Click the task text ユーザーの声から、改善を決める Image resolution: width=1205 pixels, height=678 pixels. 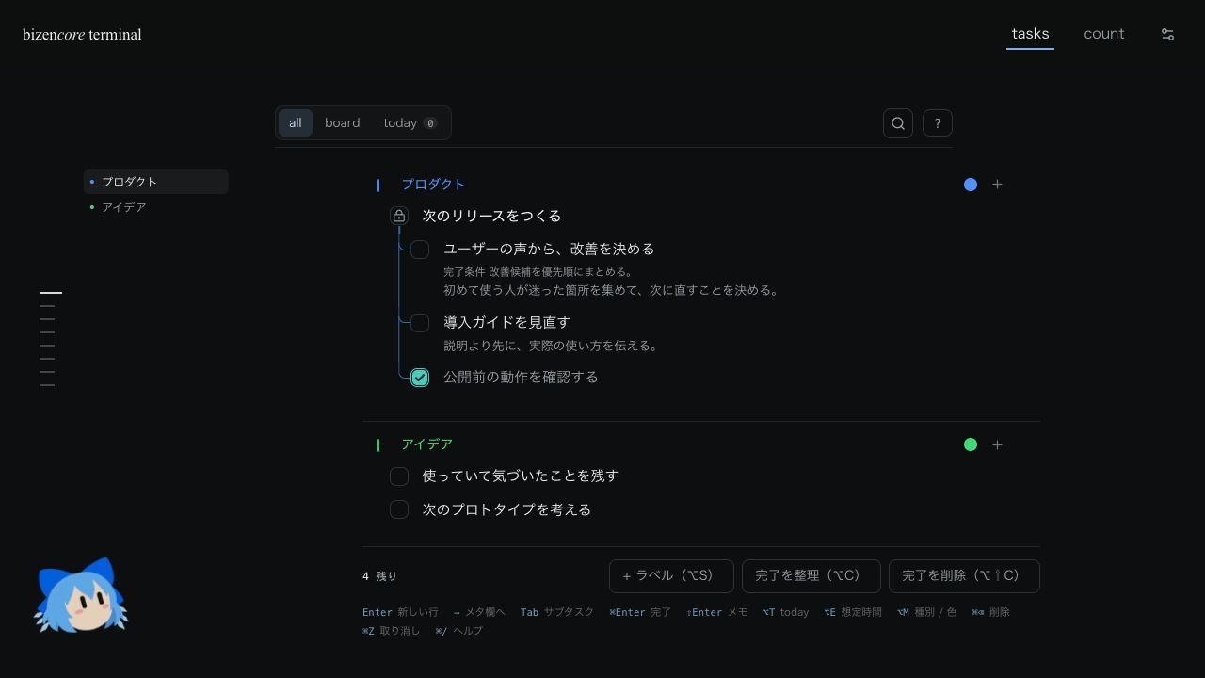pos(549,250)
